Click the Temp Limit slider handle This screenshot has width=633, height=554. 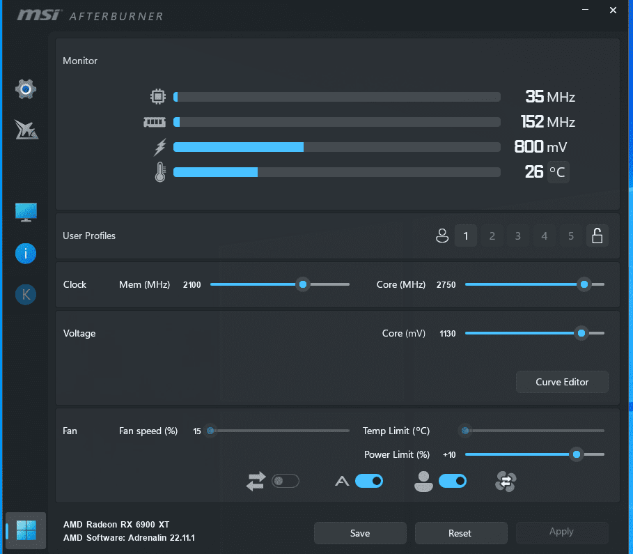pyautogui.click(x=465, y=431)
